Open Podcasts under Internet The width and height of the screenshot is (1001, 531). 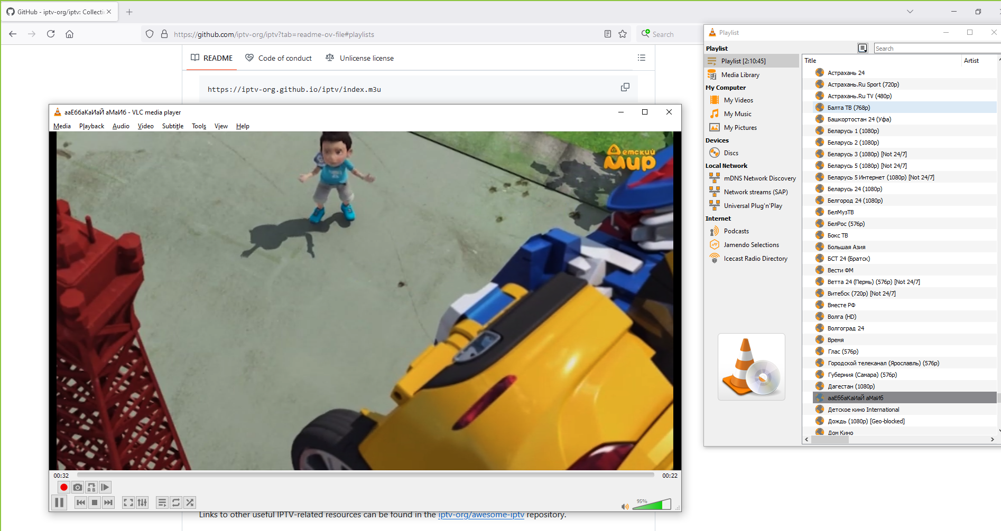tap(752, 231)
